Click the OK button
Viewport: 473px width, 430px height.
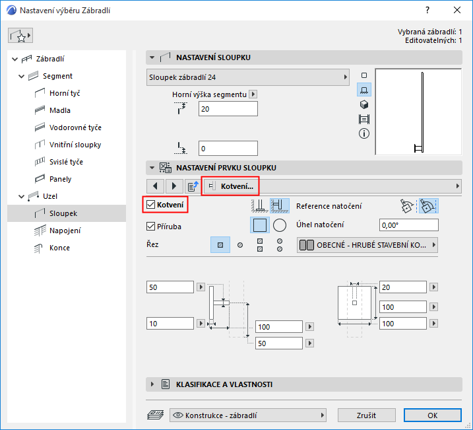tap(433, 415)
